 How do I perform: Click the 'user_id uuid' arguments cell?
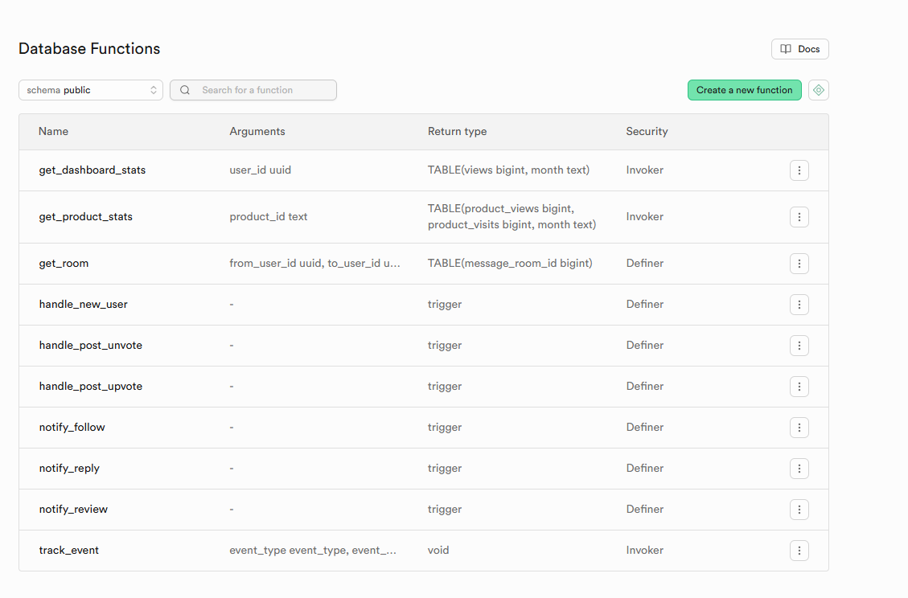260,170
